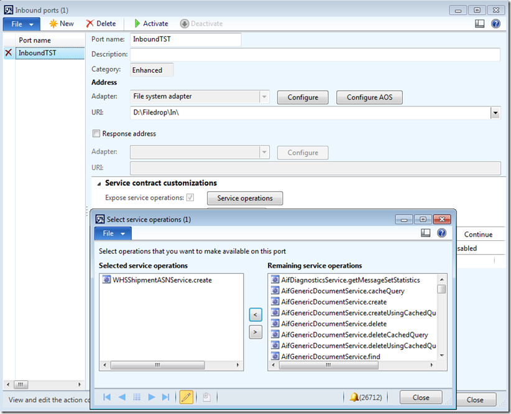Open Help using the question mark icon
Image resolution: width=511 pixels, height=414 pixels.
click(x=494, y=23)
